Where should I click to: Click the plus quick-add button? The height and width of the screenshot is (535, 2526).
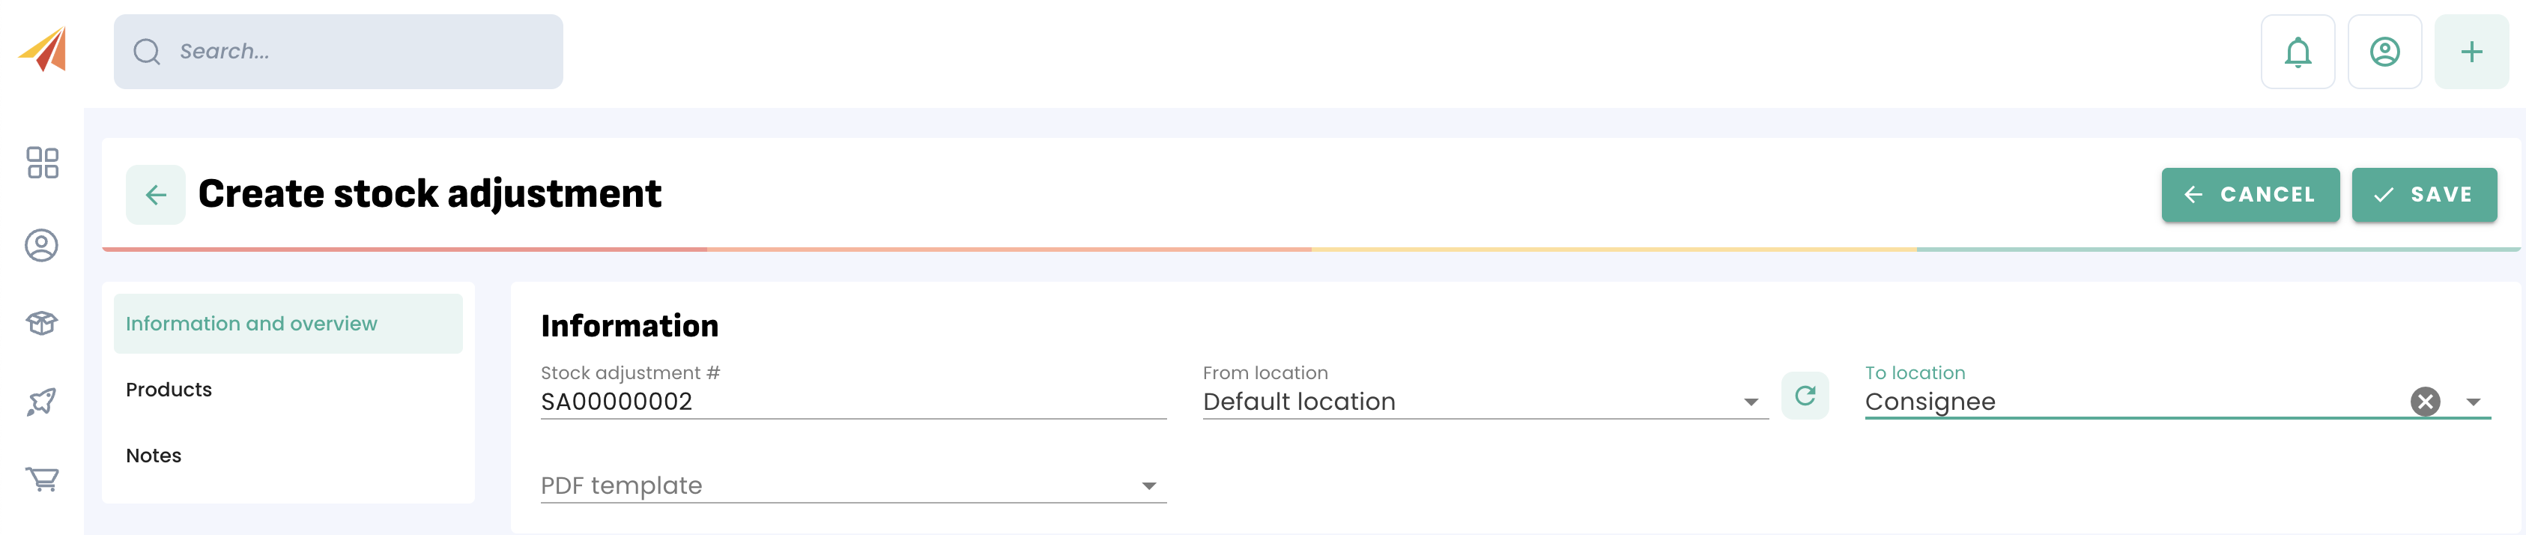(x=2471, y=52)
